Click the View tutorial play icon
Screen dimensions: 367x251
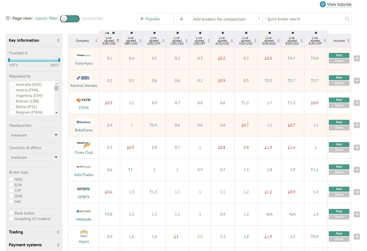pos(323,4)
